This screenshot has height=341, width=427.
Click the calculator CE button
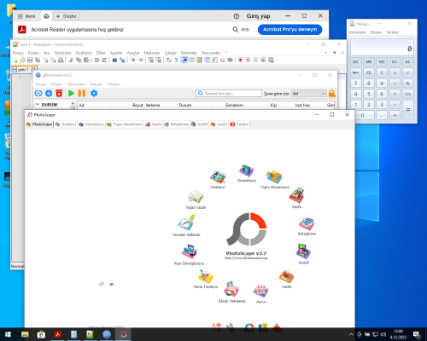point(369,72)
